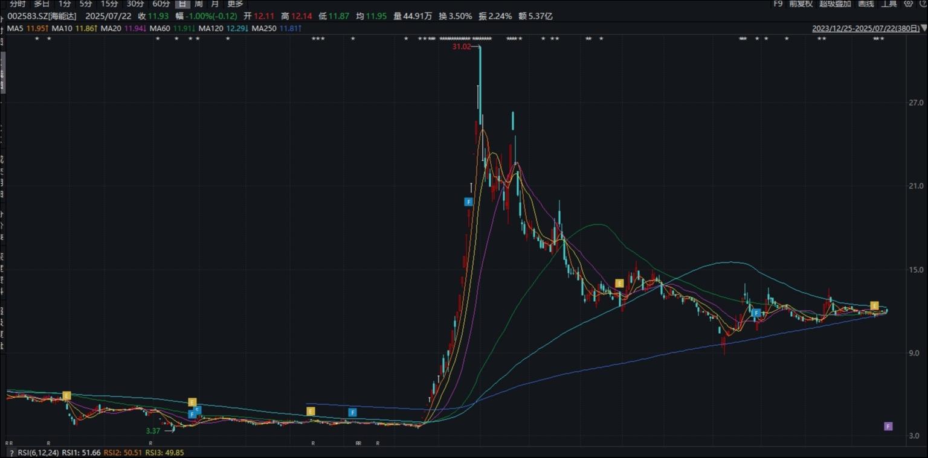Click the RSI indicator question-mark icon
The width and height of the screenshot is (928, 458).
[11, 453]
